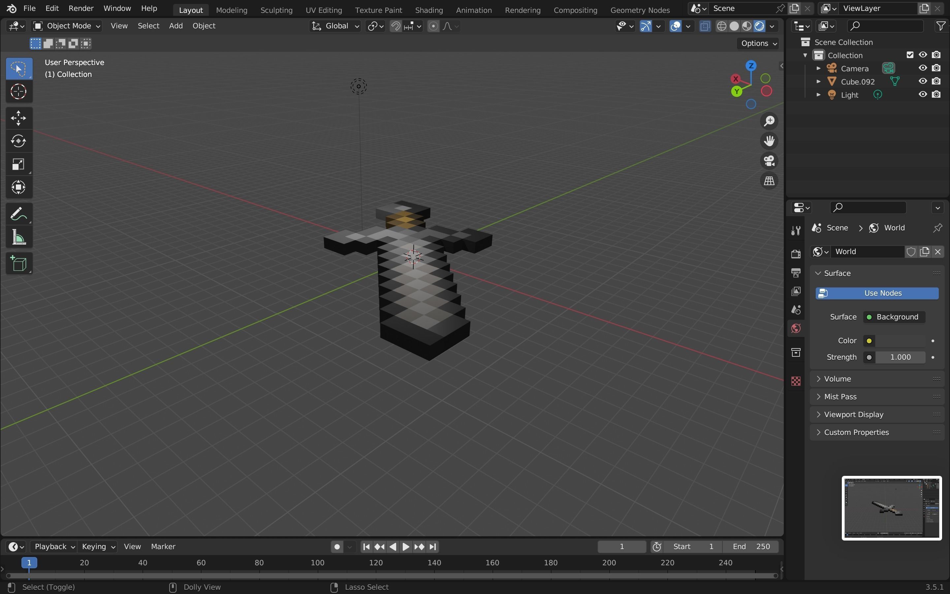
Task: Click the Z axis on navigation gizmo
Action: point(750,66)
